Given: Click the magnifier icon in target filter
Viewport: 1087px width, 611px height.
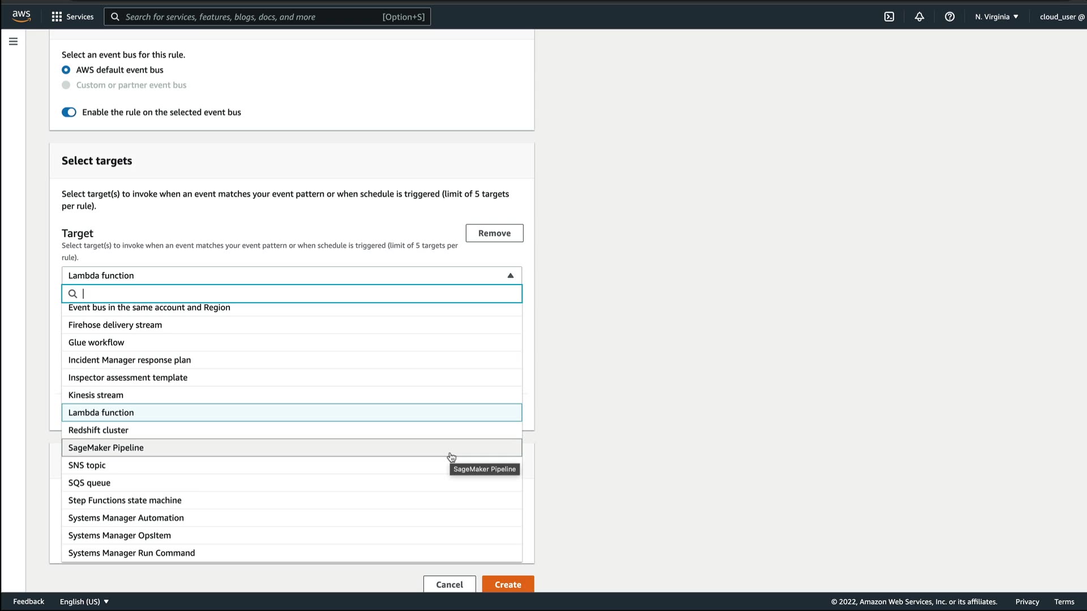Looking at the screenshot, I should click(x=72, y=294).
